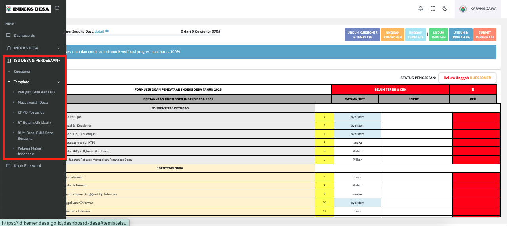Click the yellow number cell 10
The height and width of the screenshot is (226, 507).
pos(324,203)
